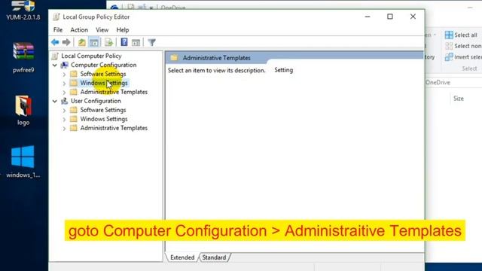The width and height of the screenshot is (482, 271).
Task: Expand Windows Settings under Computer Configuration
Action: coord(64,84)
